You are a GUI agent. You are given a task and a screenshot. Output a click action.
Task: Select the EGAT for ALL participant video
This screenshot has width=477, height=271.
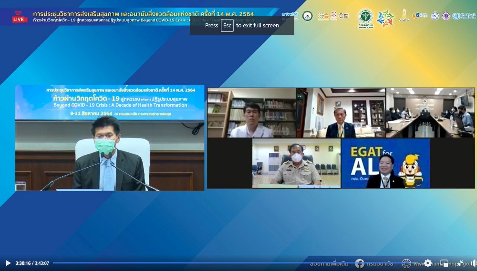pos(385,163)
